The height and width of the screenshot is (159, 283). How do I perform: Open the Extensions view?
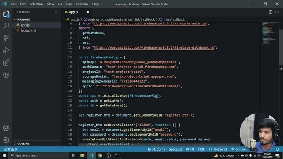click(x=6, y=63)
